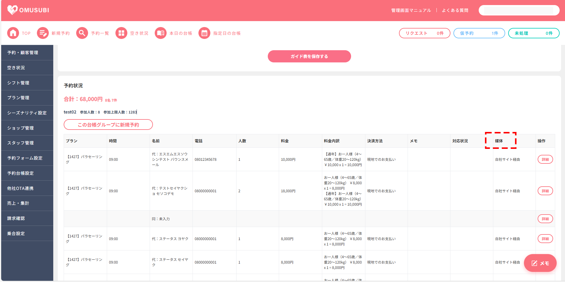Open the よくある質問 link
Screen dimensions: 565x282
[x=455, y=10]
